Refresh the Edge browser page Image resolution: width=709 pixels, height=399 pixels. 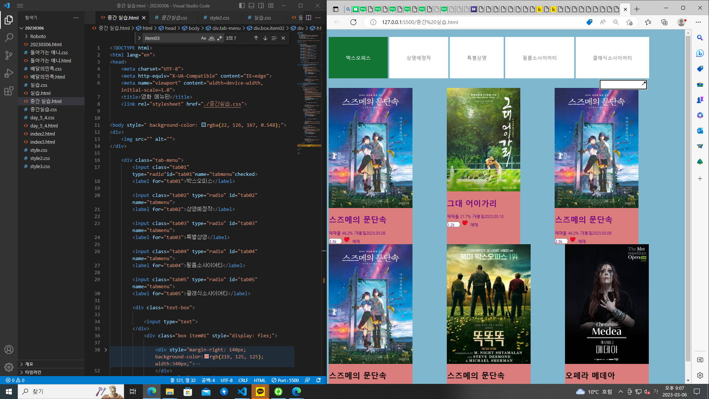point(353,22)
